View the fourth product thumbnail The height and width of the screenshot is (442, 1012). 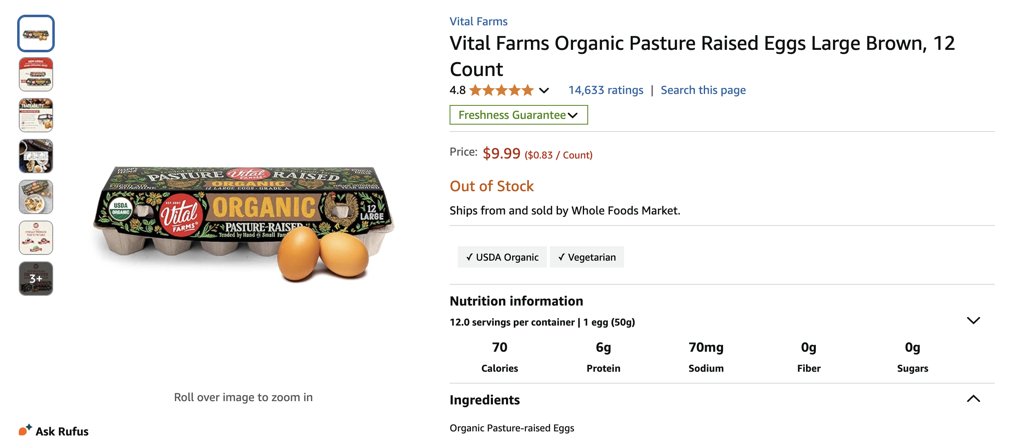click(36, 156)
